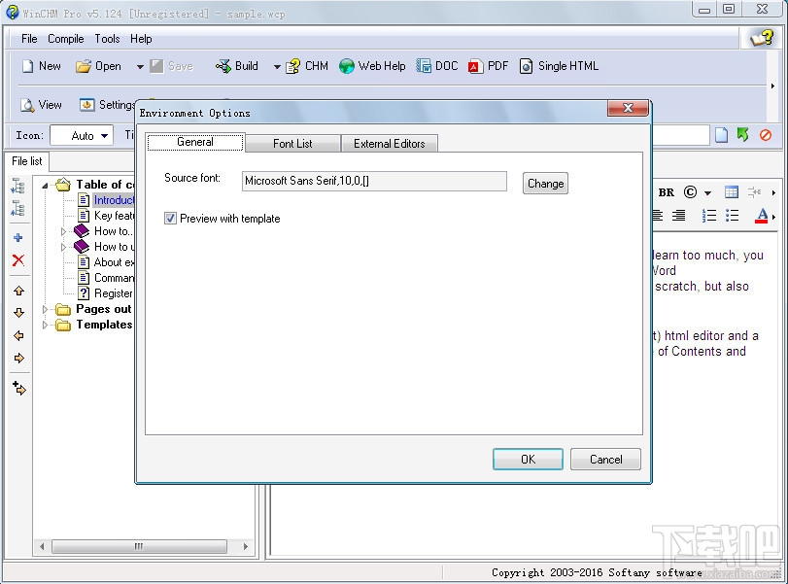Delete item with the red X icon
The image size is (788, 584).
[18, 260]
